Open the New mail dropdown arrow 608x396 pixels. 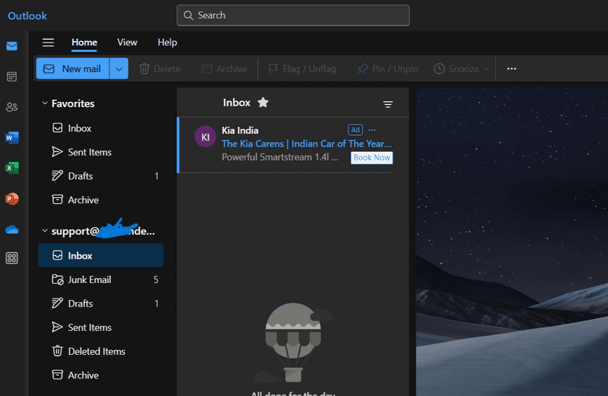pyautogui.click(x=119, y=69)
